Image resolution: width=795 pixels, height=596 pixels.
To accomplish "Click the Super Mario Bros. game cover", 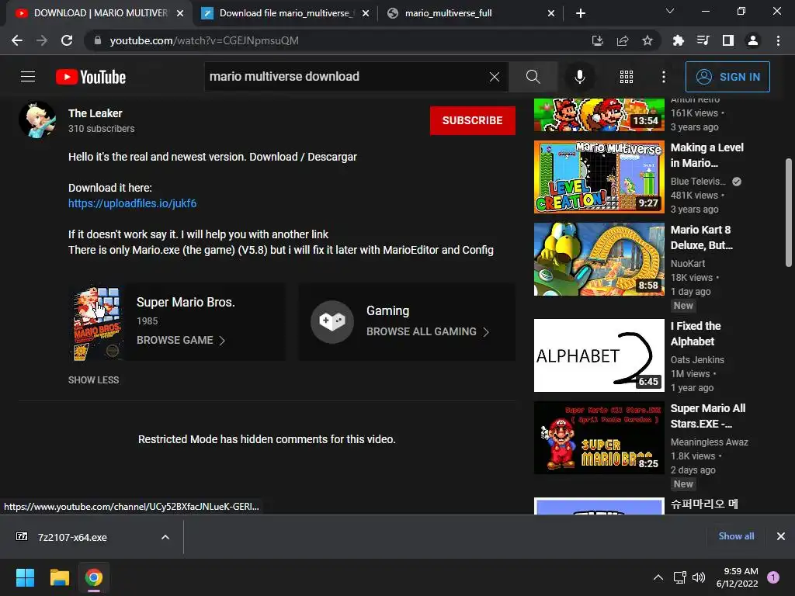I will [97, 323].
